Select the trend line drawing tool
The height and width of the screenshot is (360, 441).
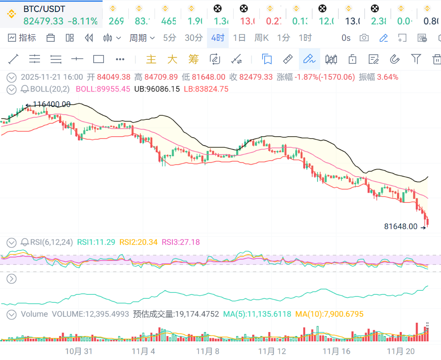coord(13,59)
